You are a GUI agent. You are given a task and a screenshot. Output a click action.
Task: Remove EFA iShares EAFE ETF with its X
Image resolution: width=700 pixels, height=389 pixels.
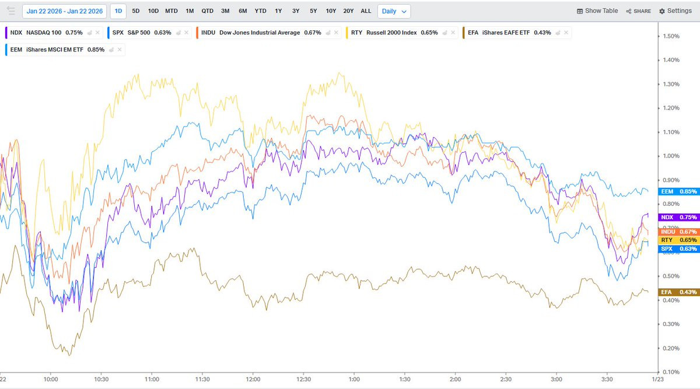click(x=566, y=33)
